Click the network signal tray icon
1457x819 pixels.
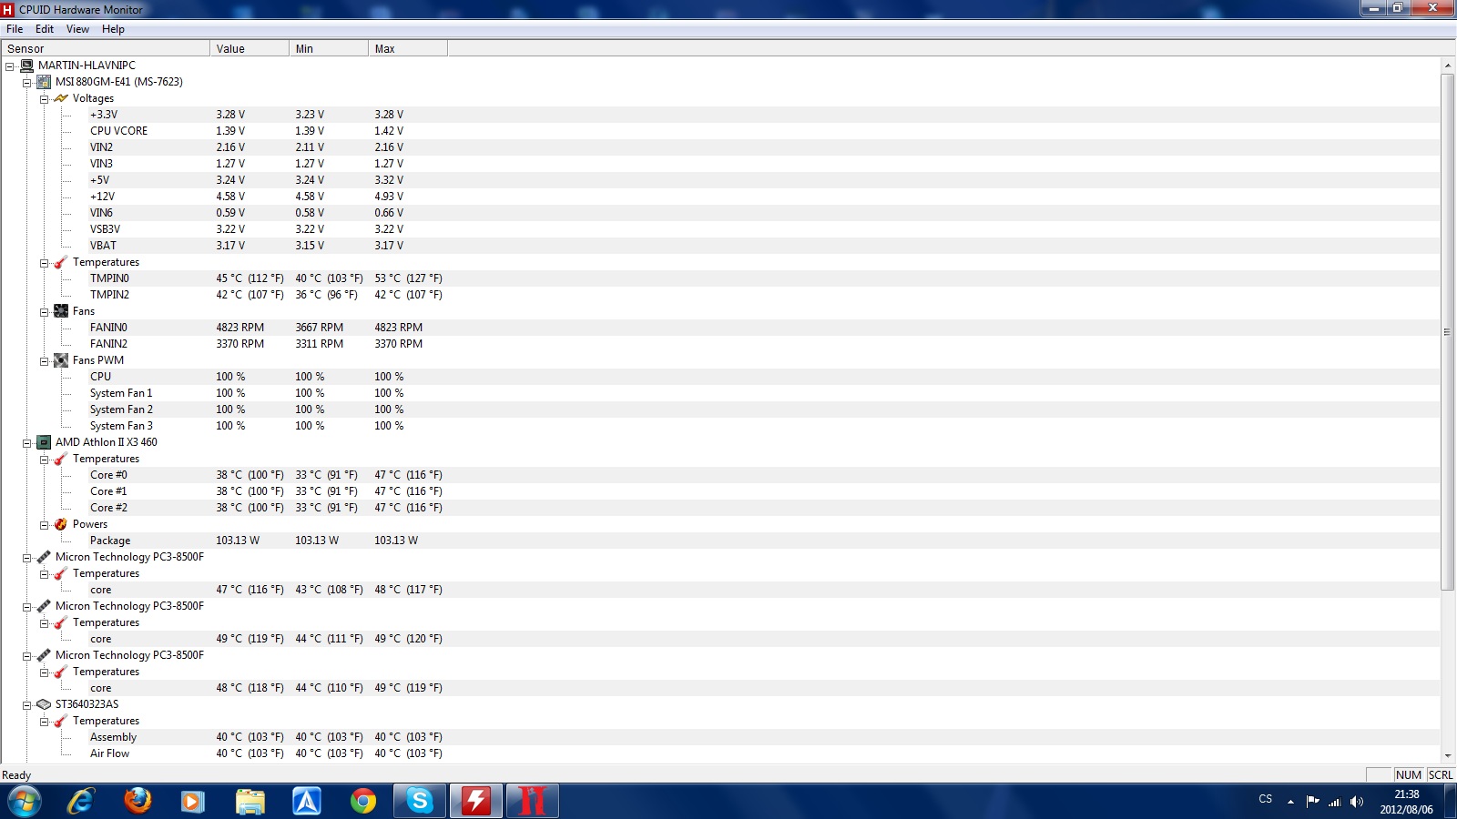tap(1335, 802)
